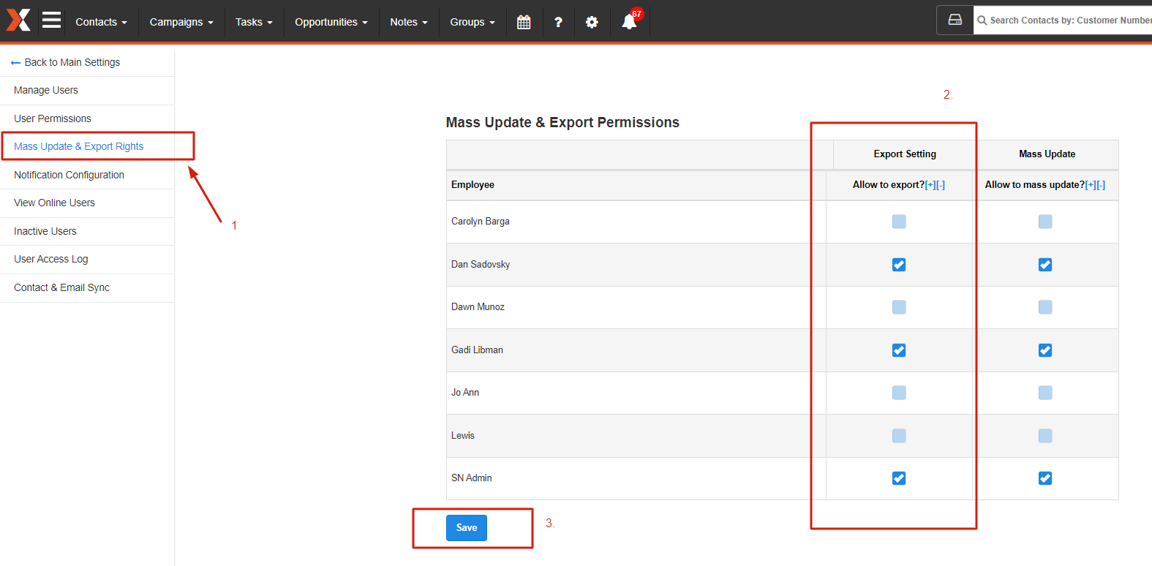
Task: Save the permissions with Save button
Action: (x=467, y=528)
